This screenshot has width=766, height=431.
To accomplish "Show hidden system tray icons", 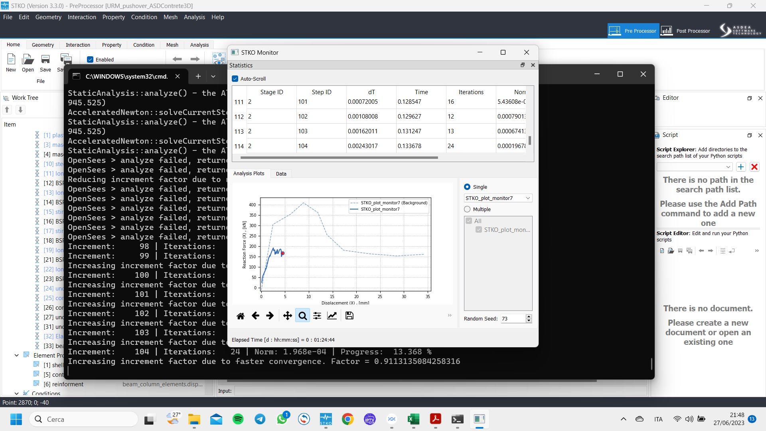I will pos(623,419).
